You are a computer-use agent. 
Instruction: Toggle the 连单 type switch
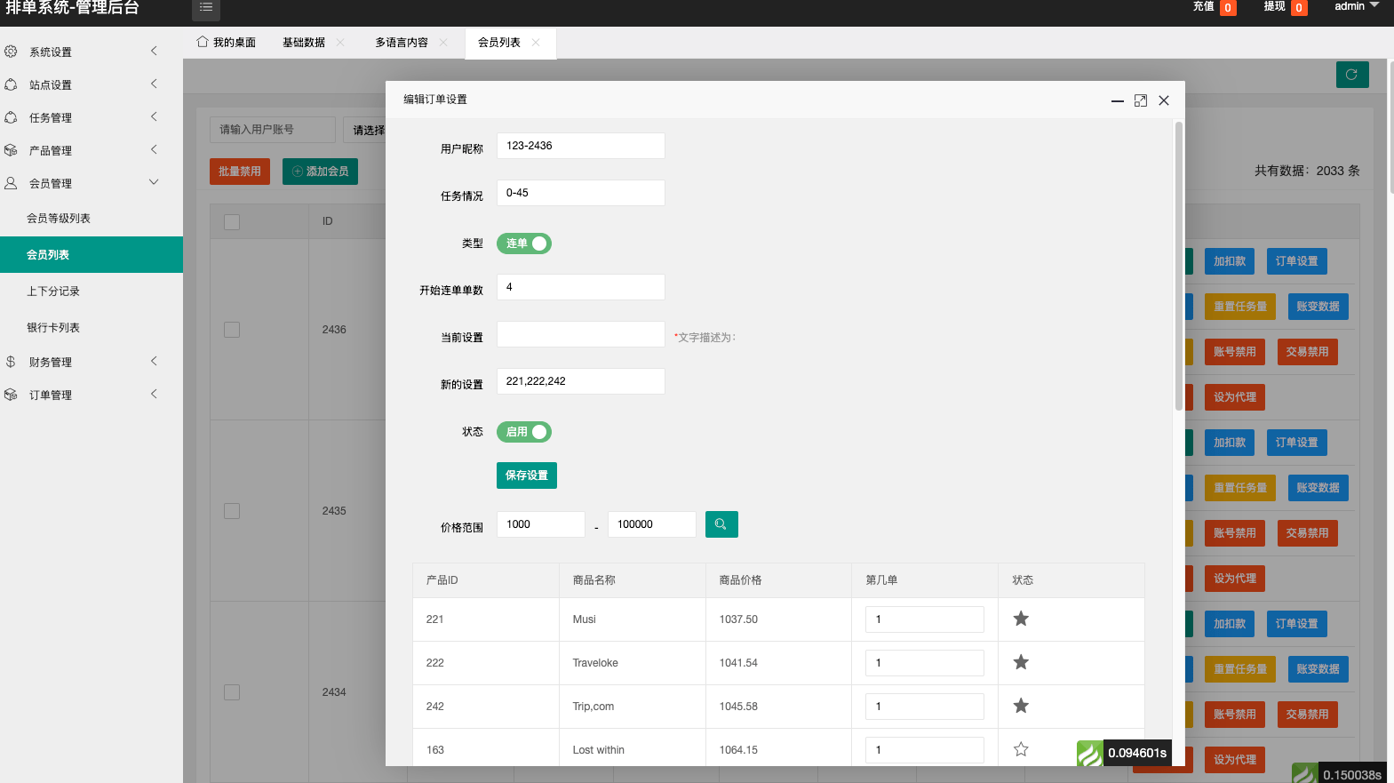click(x=524, y=244)
